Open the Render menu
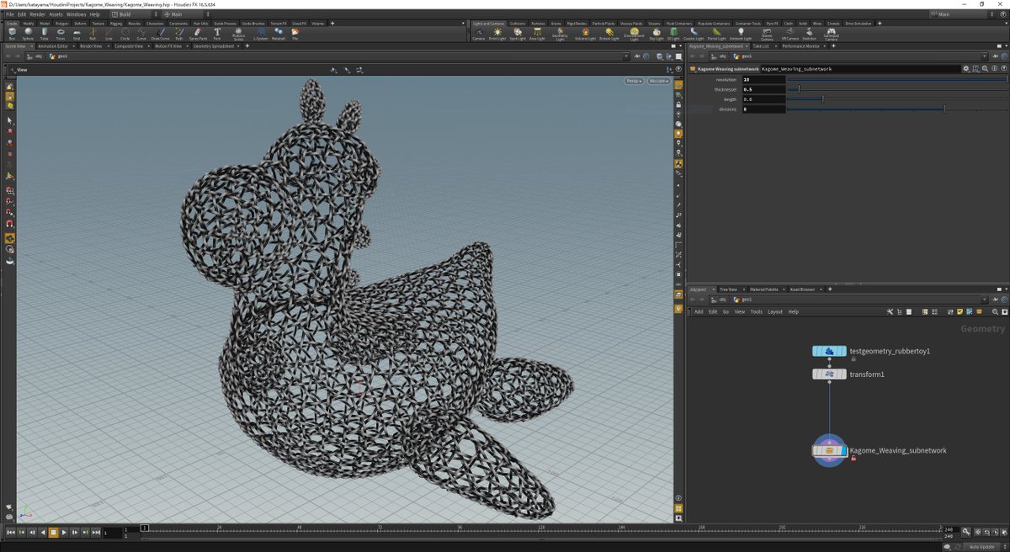 pos(37,14)
